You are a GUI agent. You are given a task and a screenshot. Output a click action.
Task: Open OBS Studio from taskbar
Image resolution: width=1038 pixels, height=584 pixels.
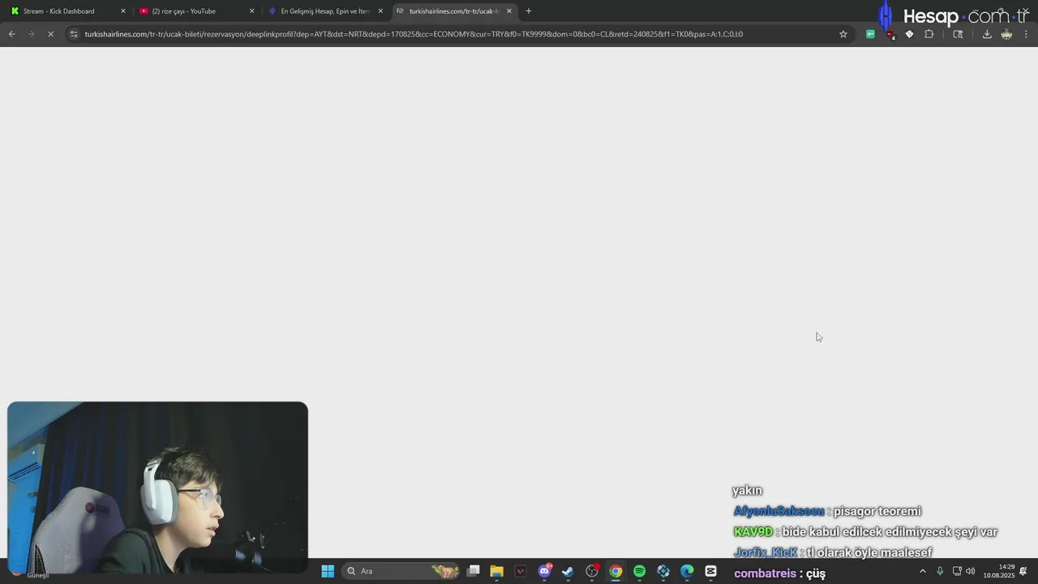click(592, 571)
